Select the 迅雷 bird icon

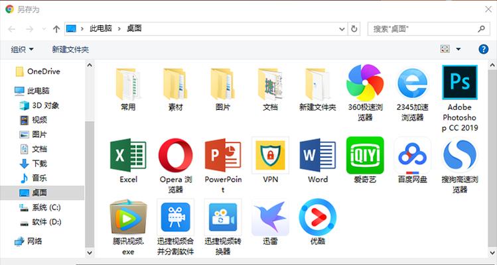pyautogui.click(x=270, y=217)
